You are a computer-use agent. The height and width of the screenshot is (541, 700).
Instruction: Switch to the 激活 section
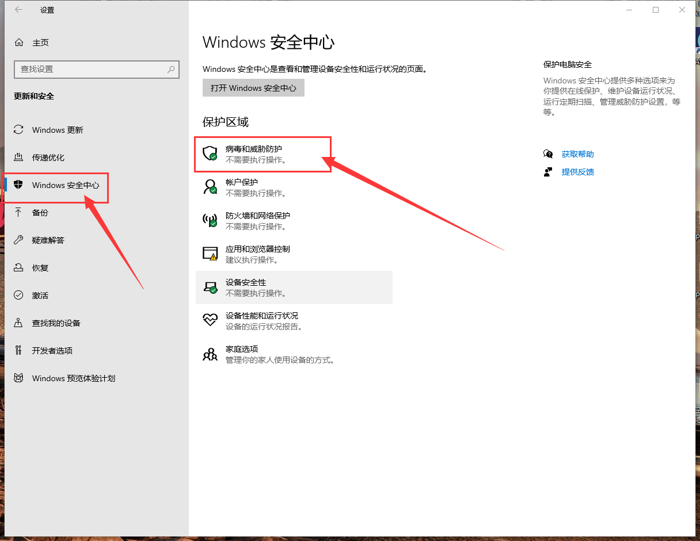pyautogui.click(x=39, y=295)
